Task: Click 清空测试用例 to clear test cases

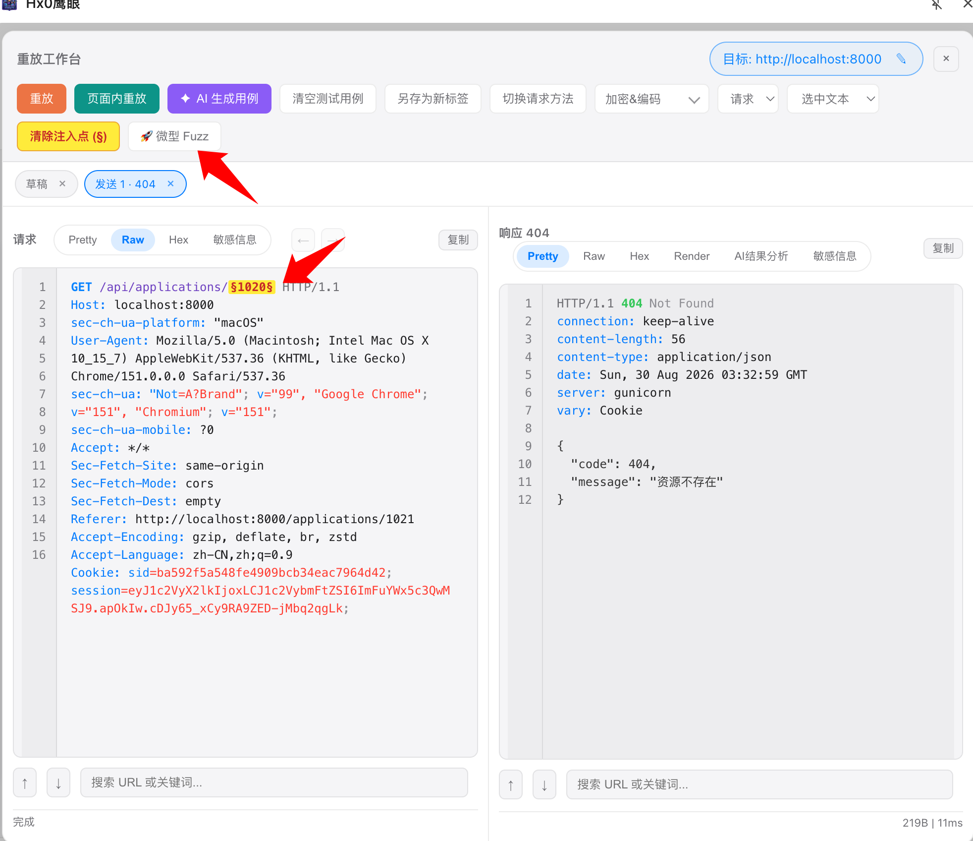Action: click(328, 99)
